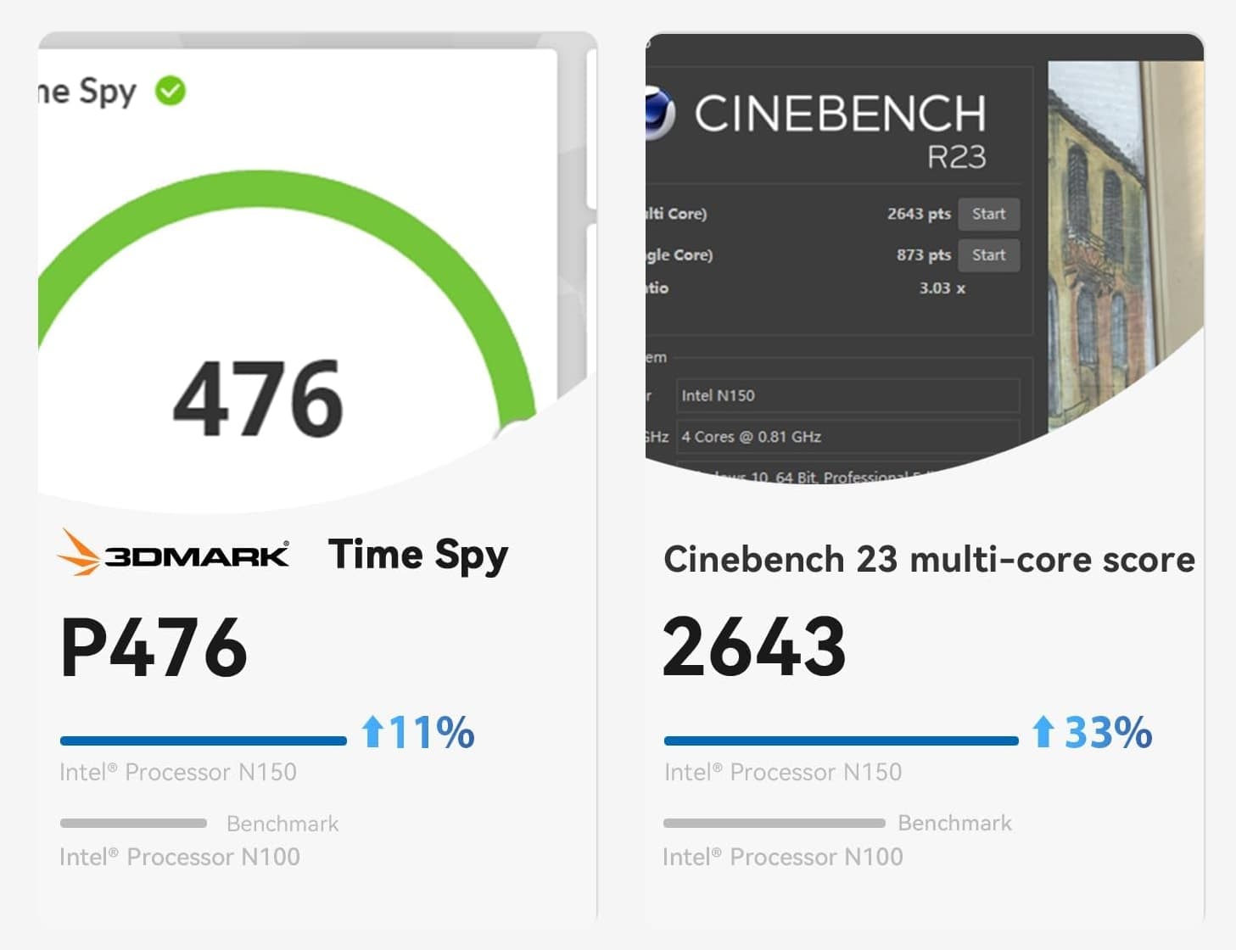
Task: Click the blue N150 bar under P476
Action: pyautogui.click(x=204, y=740)
